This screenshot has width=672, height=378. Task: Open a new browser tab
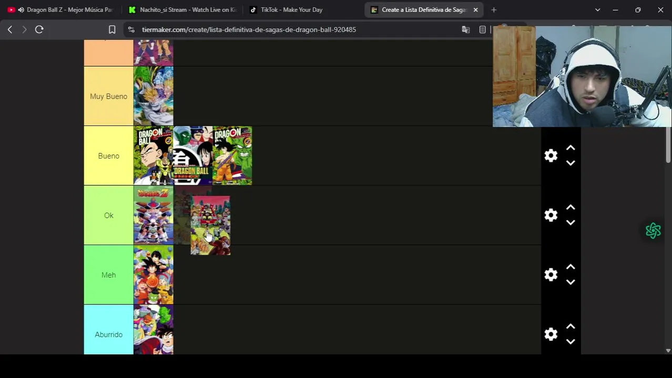point(494,9)
